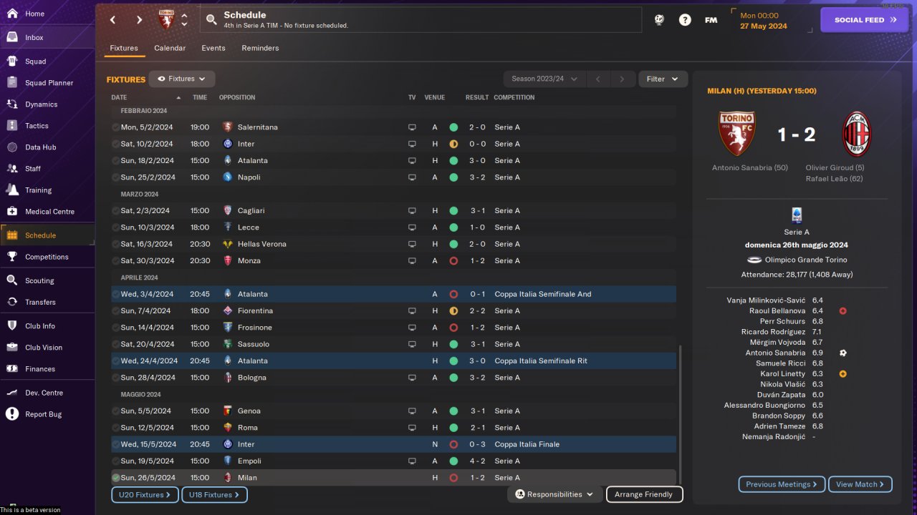
Task: Toggle the check on Atalanta 3/4/2024 row
Action: click(115, 294)
